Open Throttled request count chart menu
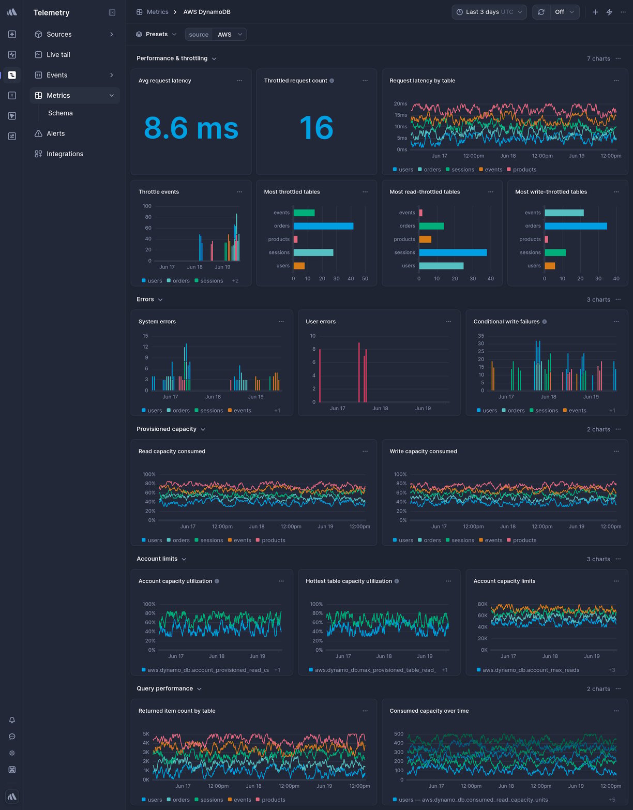 [365, 81]
